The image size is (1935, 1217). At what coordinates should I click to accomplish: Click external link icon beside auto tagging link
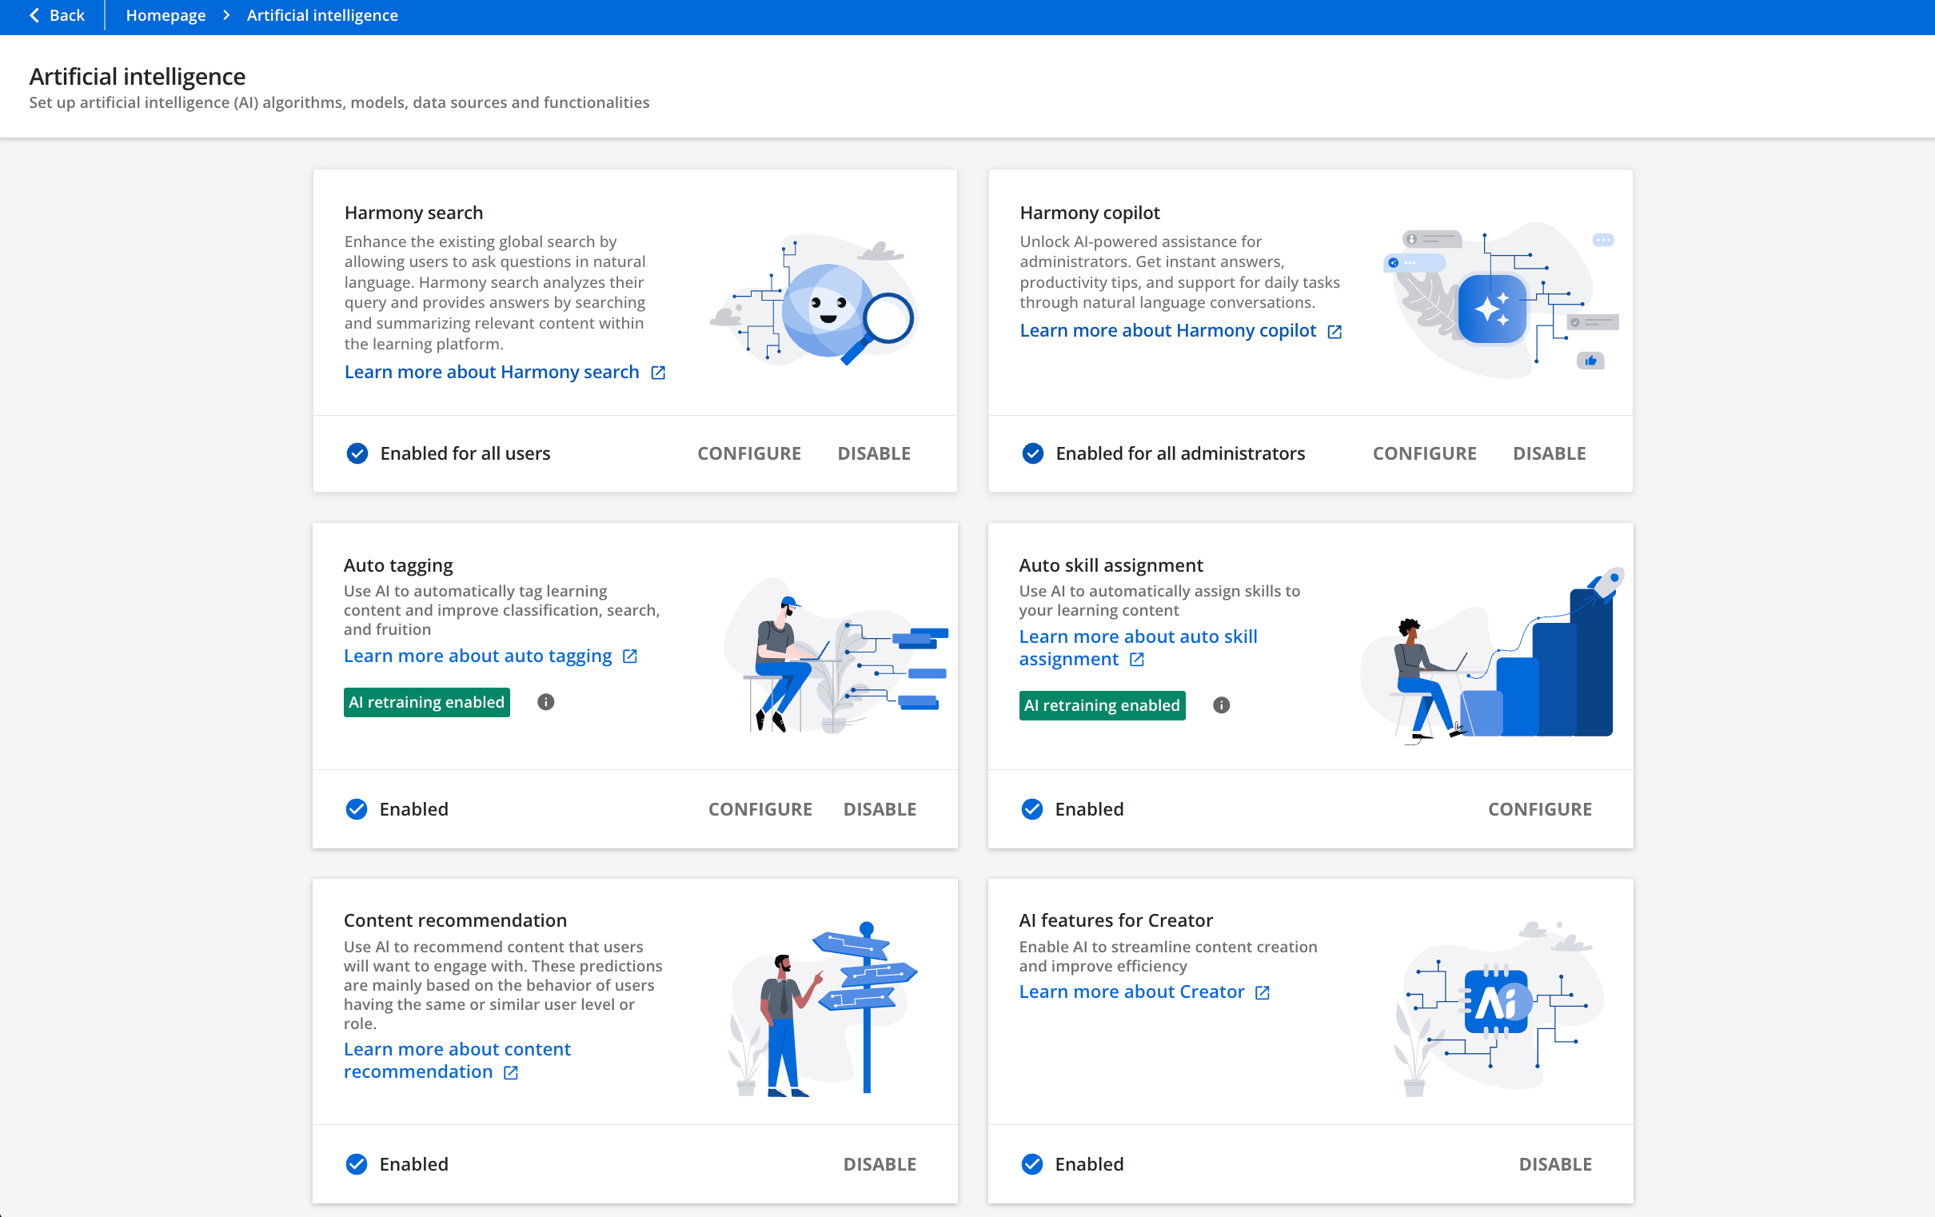(630, 656)
